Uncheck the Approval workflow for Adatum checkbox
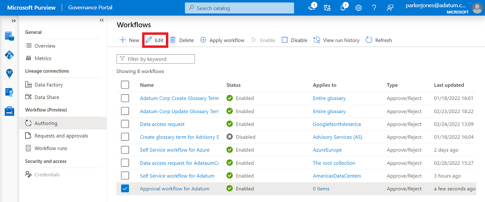Screen dimensions: 485x202 coord(125,188)
